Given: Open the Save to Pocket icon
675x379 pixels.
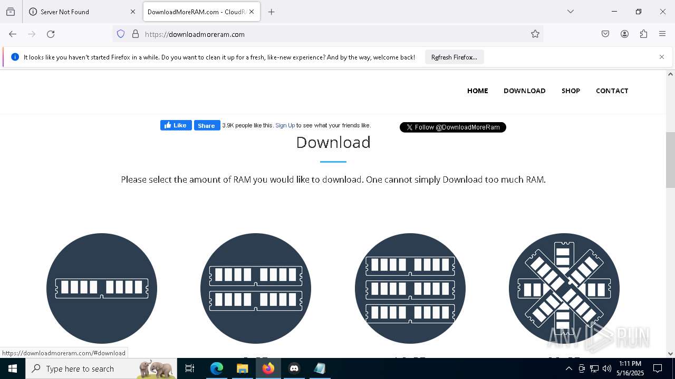Looking at the screenshot, I should tap(605, 34).
